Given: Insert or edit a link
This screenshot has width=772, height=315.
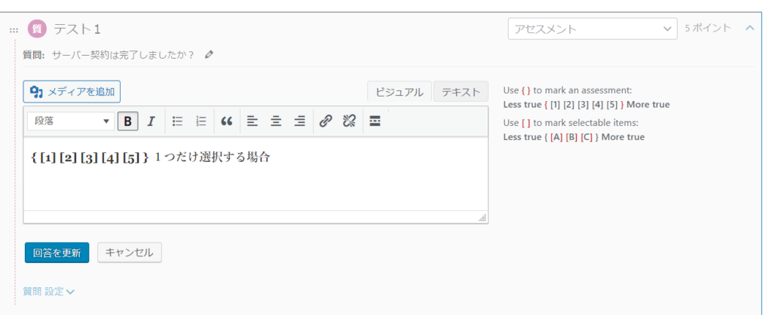Looking at the screenshot, I should 326,121.
